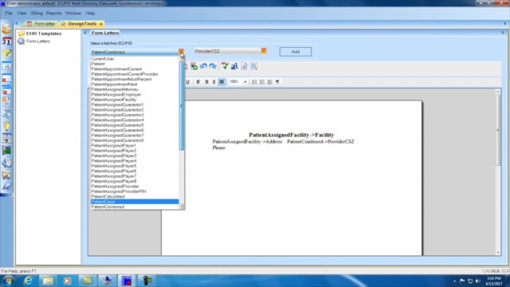Select PatientAssignedEmployer from the list

pos(116,94)
